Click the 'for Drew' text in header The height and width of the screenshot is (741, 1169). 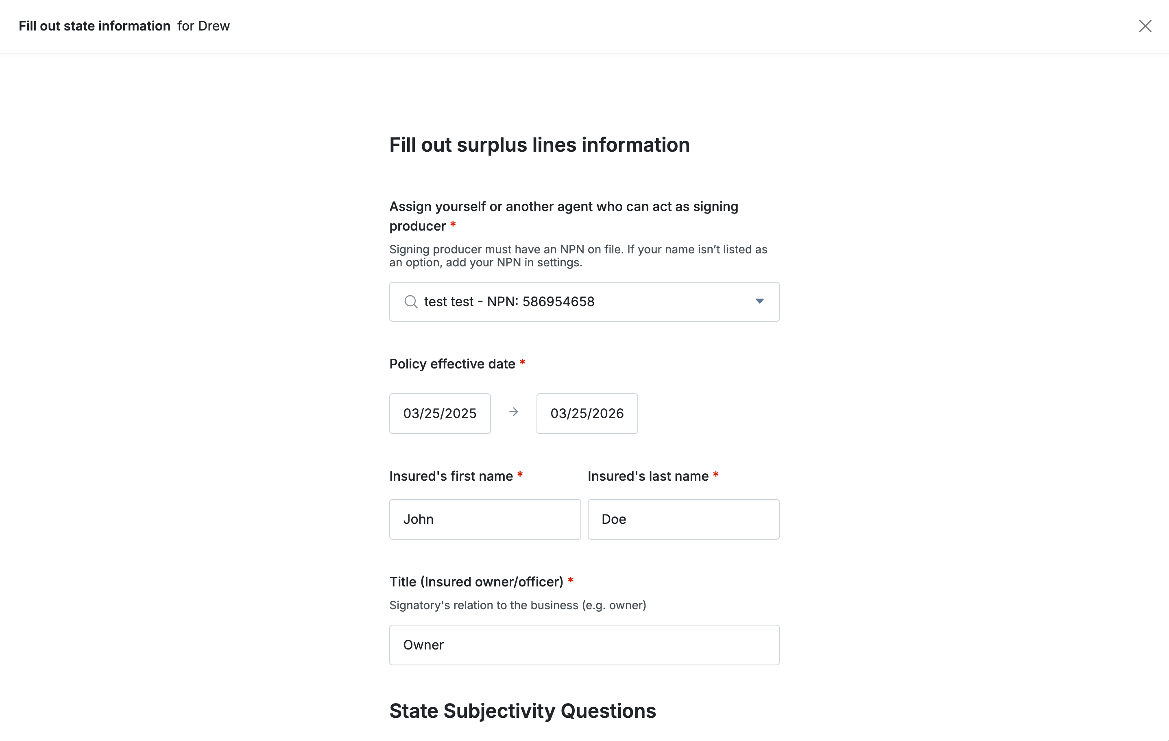click(203, 26)
